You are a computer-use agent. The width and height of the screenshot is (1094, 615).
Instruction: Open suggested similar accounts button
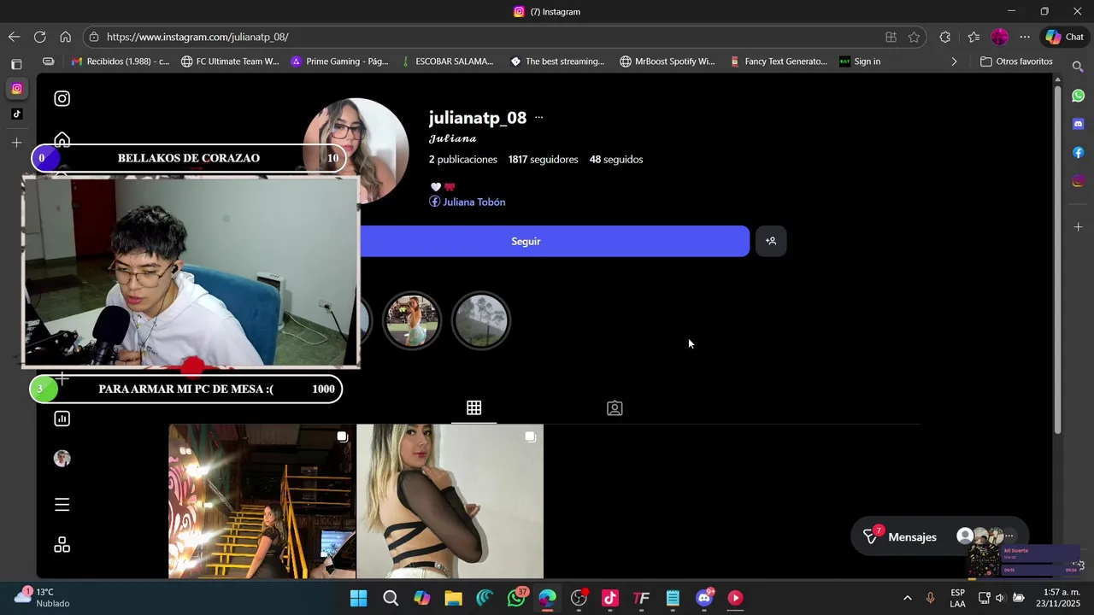771,242
